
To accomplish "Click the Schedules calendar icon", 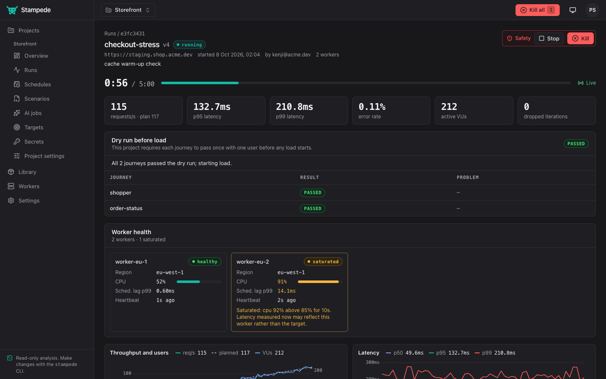I will [x=17, y=84].
